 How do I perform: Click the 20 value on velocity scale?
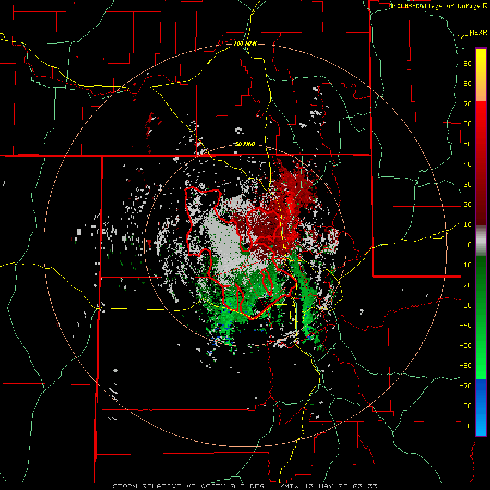(x=468, y=204)
